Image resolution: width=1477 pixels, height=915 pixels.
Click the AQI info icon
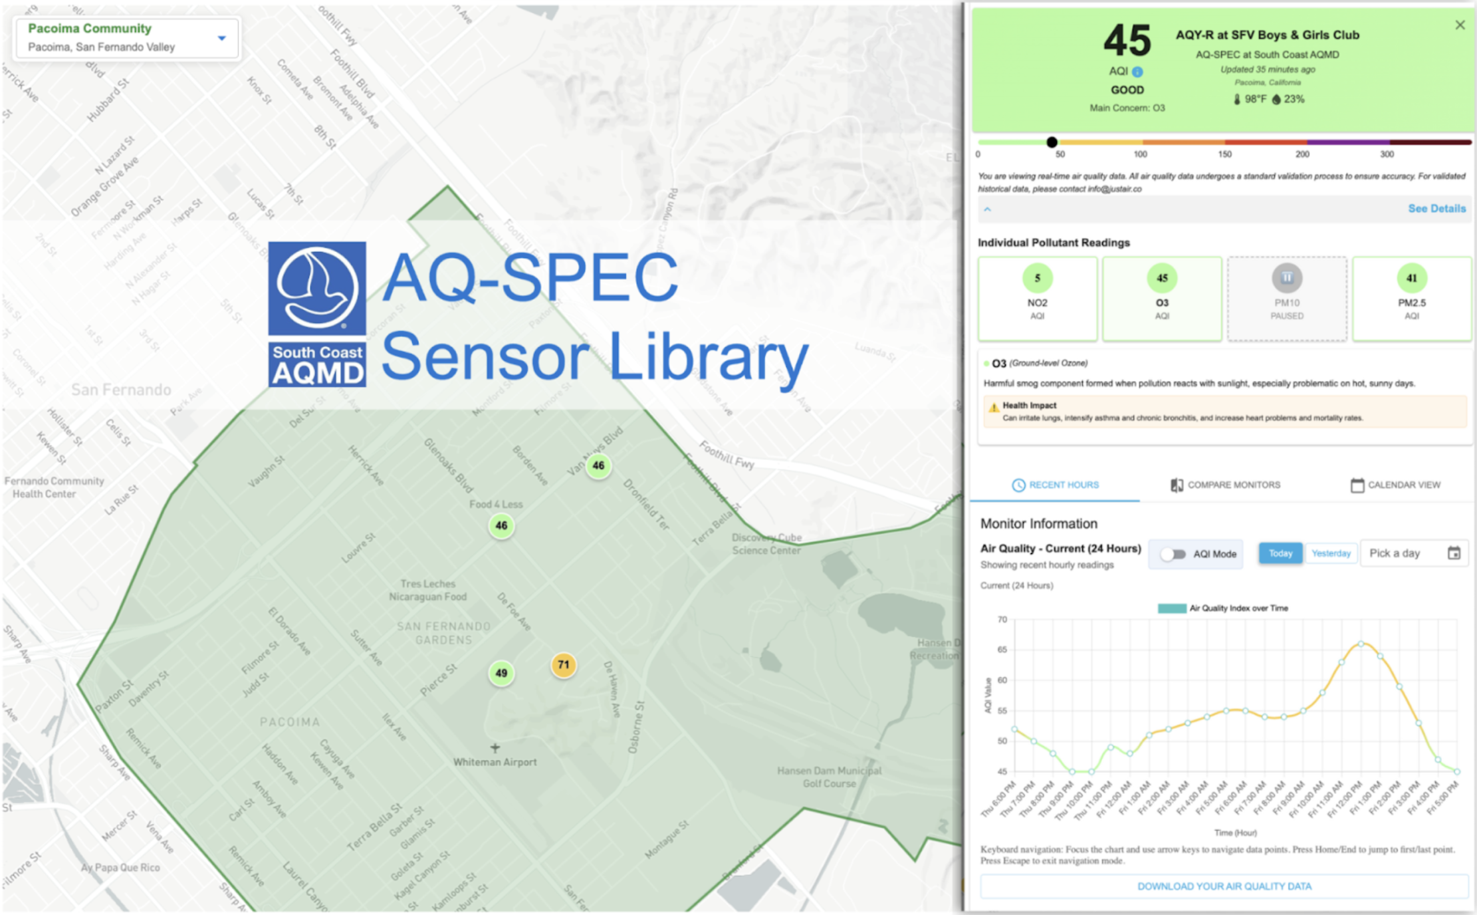pyautogui.click(x=1137, y=72)
